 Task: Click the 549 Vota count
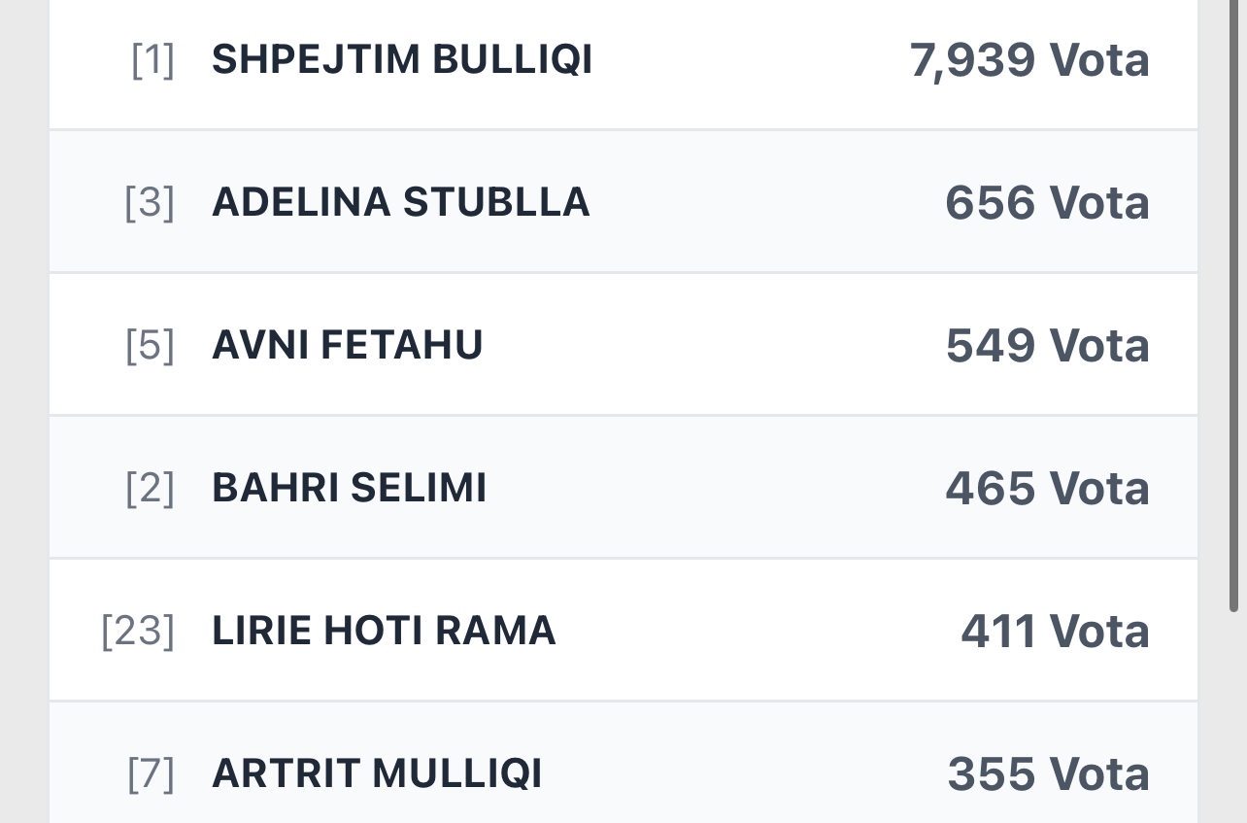(x=1047, y=345)
